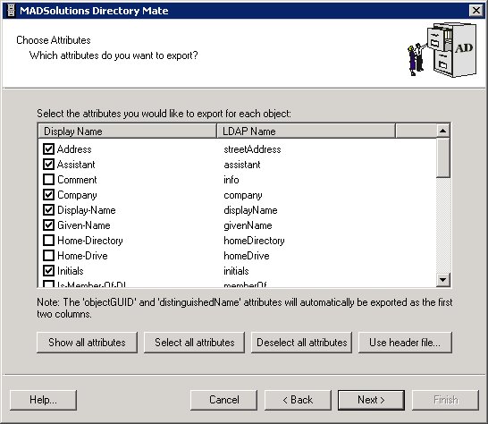This screenshot has height=424, width=488.
Task: Select the company LDAP name cell
Action: [x=243, y=195]
